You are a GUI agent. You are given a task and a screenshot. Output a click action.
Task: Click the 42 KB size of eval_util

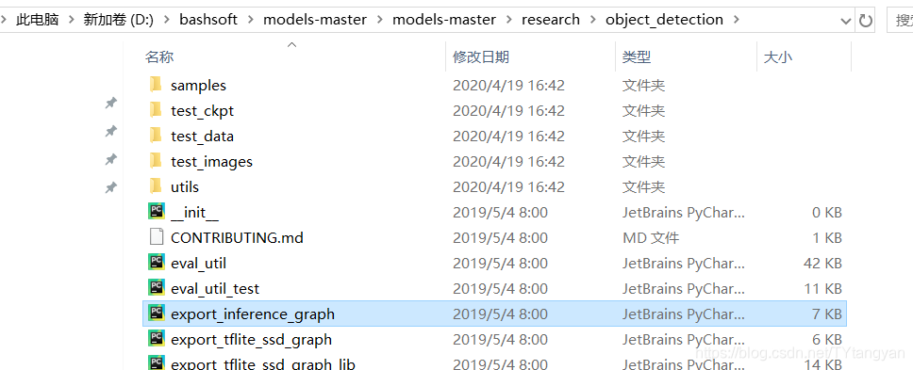(x=822, y=263)
